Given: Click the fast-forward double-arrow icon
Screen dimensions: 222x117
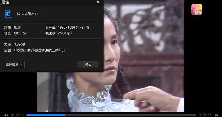Looking at the screenshot, I should coord(216,115).
